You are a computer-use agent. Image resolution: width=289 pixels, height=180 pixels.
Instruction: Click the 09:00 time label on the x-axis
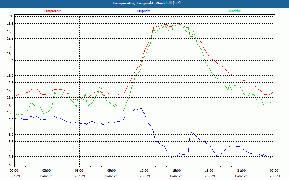click(x=111, y=171)
